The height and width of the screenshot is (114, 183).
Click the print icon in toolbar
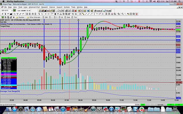tap(66, 11)
